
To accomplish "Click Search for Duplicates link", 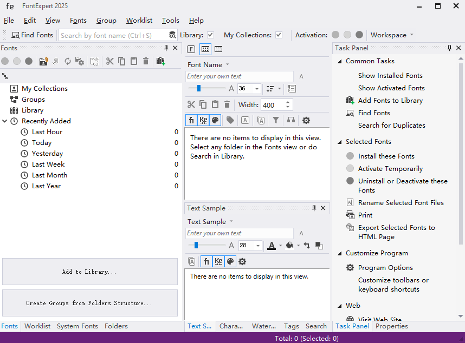I will coord(391,125).
